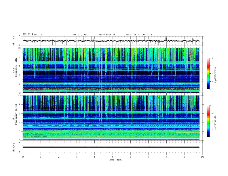228x176 pixels.
Task: Click the ch.1 spectrogram panel
Action: [x=111, y=70]
